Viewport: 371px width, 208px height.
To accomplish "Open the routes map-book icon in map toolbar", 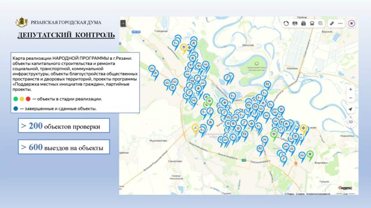I will 295,23.
